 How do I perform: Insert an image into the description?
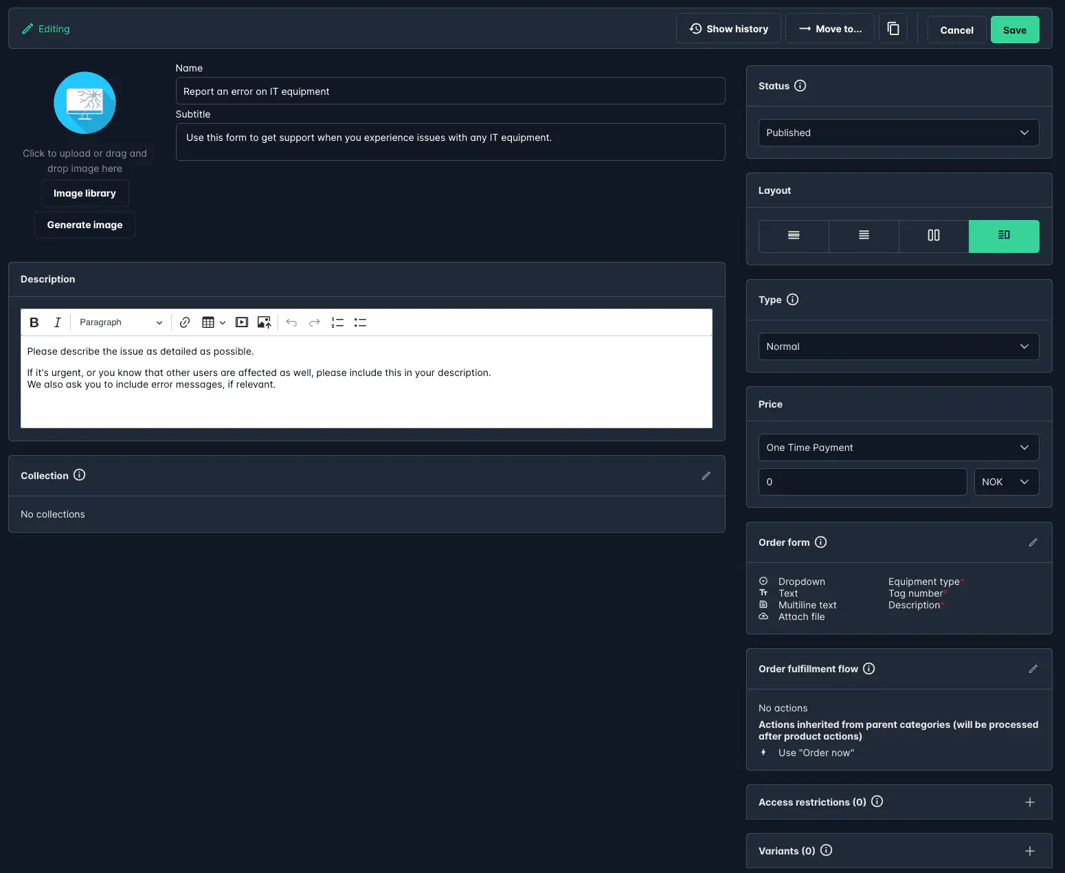point(265,322)
